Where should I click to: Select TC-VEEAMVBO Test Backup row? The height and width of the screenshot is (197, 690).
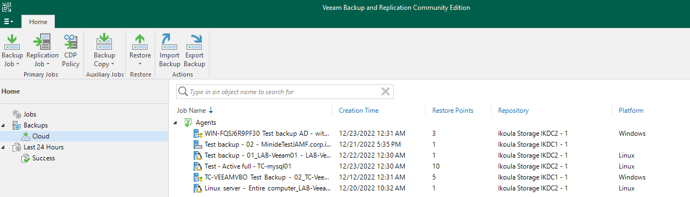tap(429, 177)
